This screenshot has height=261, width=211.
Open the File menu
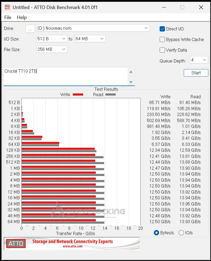click(x=8, y=17)
